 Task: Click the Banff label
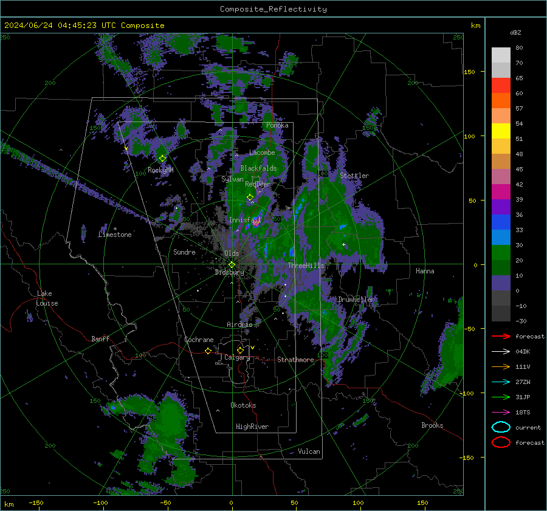coord(100,338)
